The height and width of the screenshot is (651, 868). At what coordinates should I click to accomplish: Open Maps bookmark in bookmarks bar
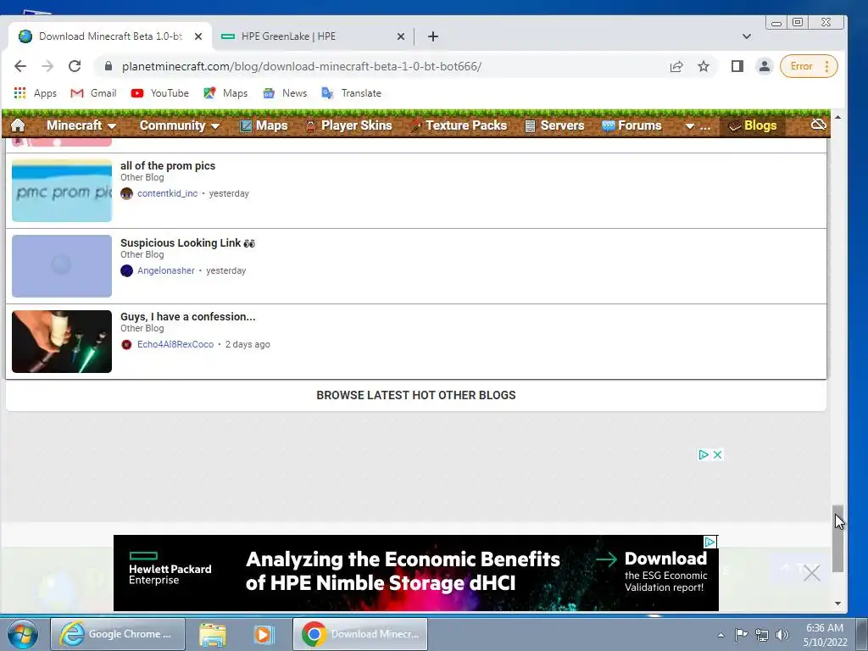click(x=225, y=93)
